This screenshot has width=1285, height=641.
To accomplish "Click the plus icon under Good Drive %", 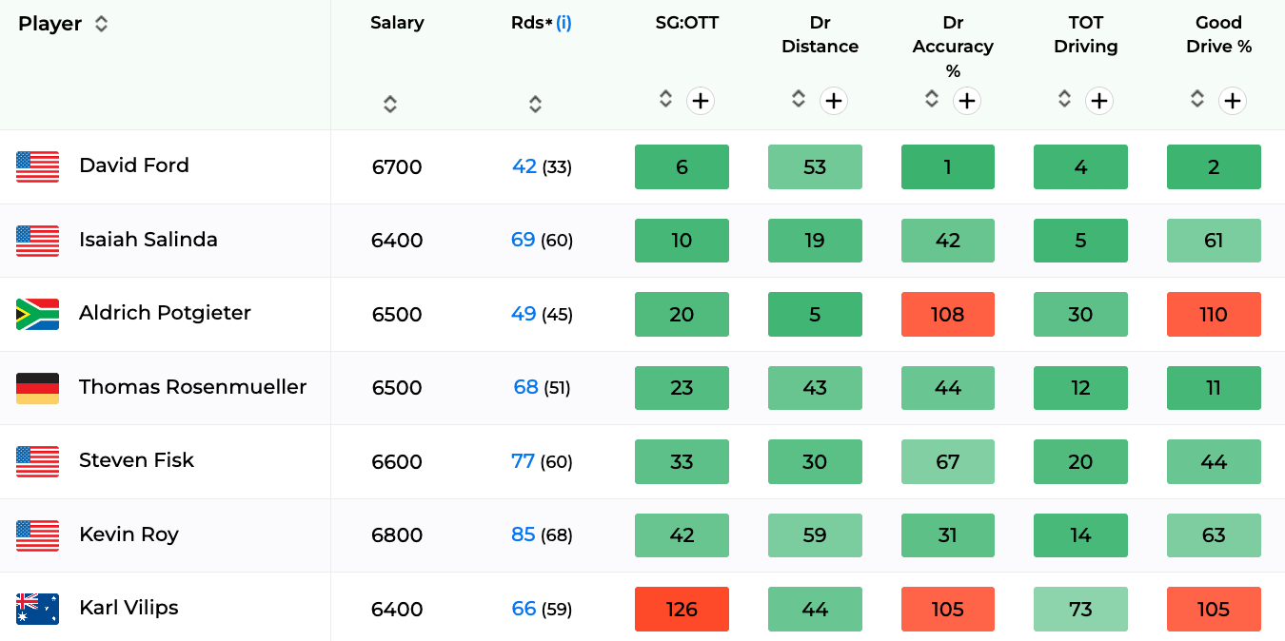I will (1233, 100).
